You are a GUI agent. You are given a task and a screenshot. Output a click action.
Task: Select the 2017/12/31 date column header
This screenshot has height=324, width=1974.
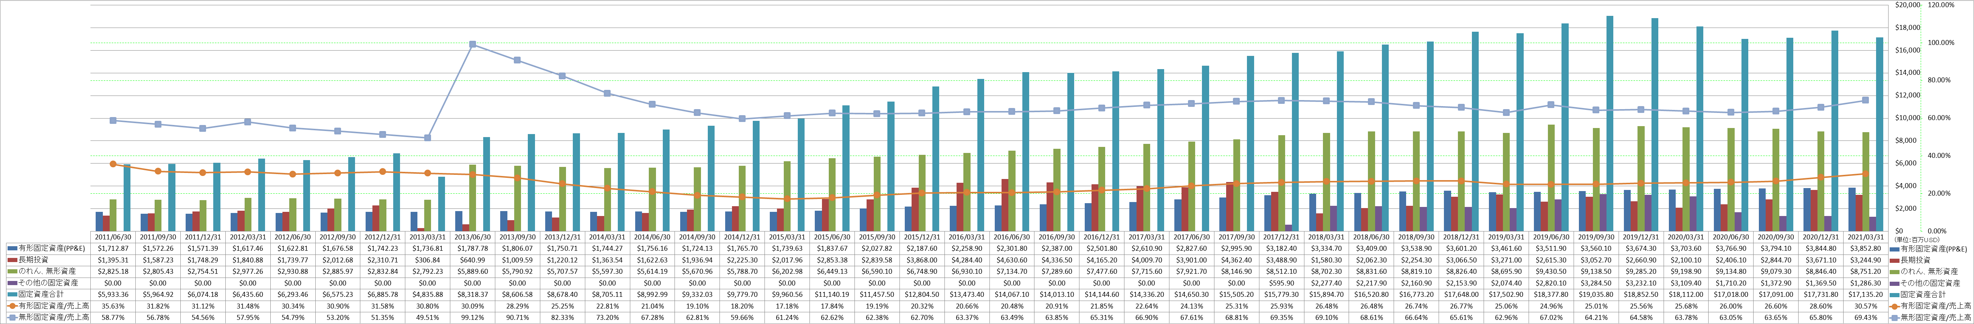click(x=1281, y=238)
